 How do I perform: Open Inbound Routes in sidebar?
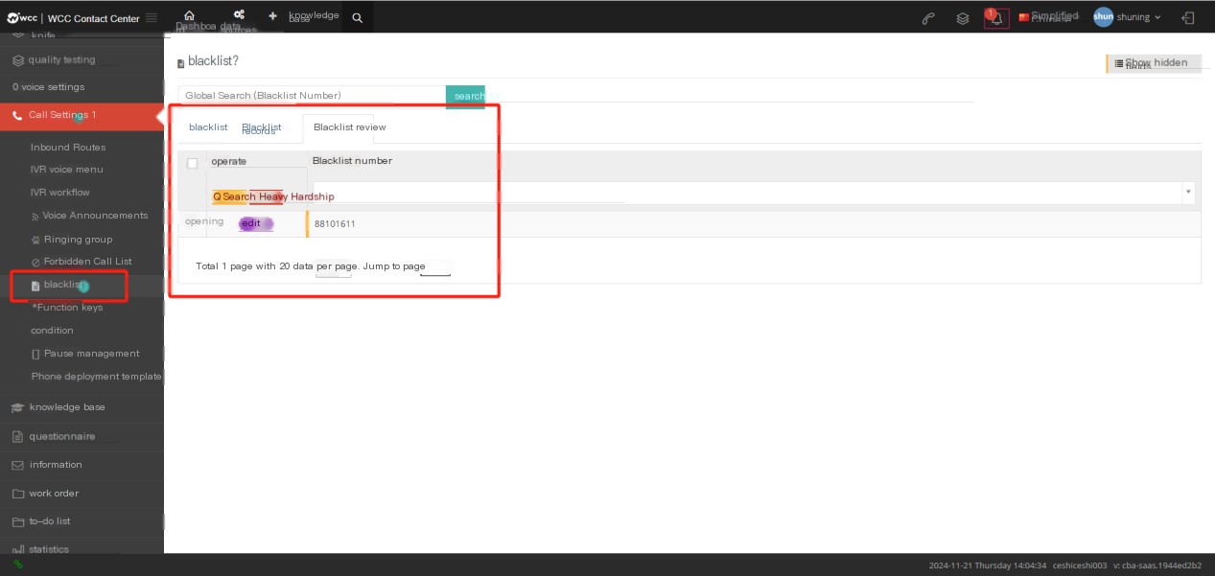(x=68, y=148)
